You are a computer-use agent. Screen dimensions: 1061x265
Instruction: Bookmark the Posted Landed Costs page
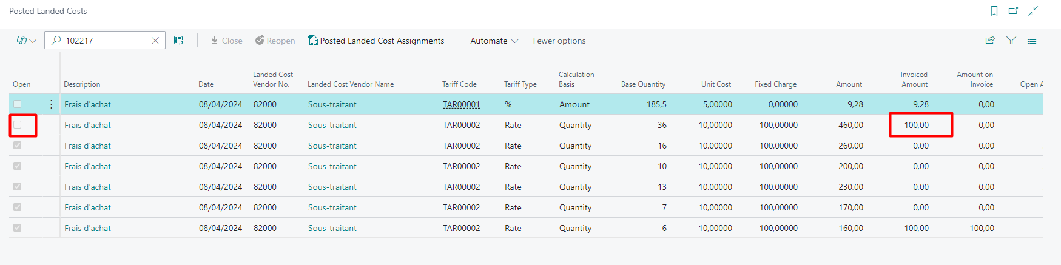(x=994, y=11)
